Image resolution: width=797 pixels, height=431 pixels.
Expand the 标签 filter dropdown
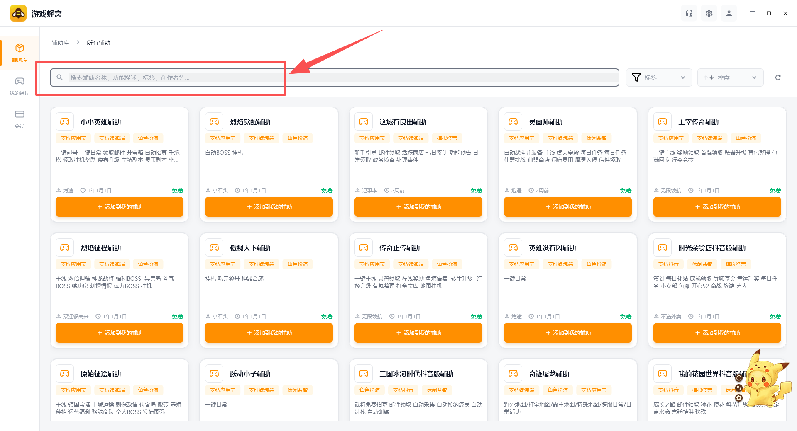[x=659, y=77]
